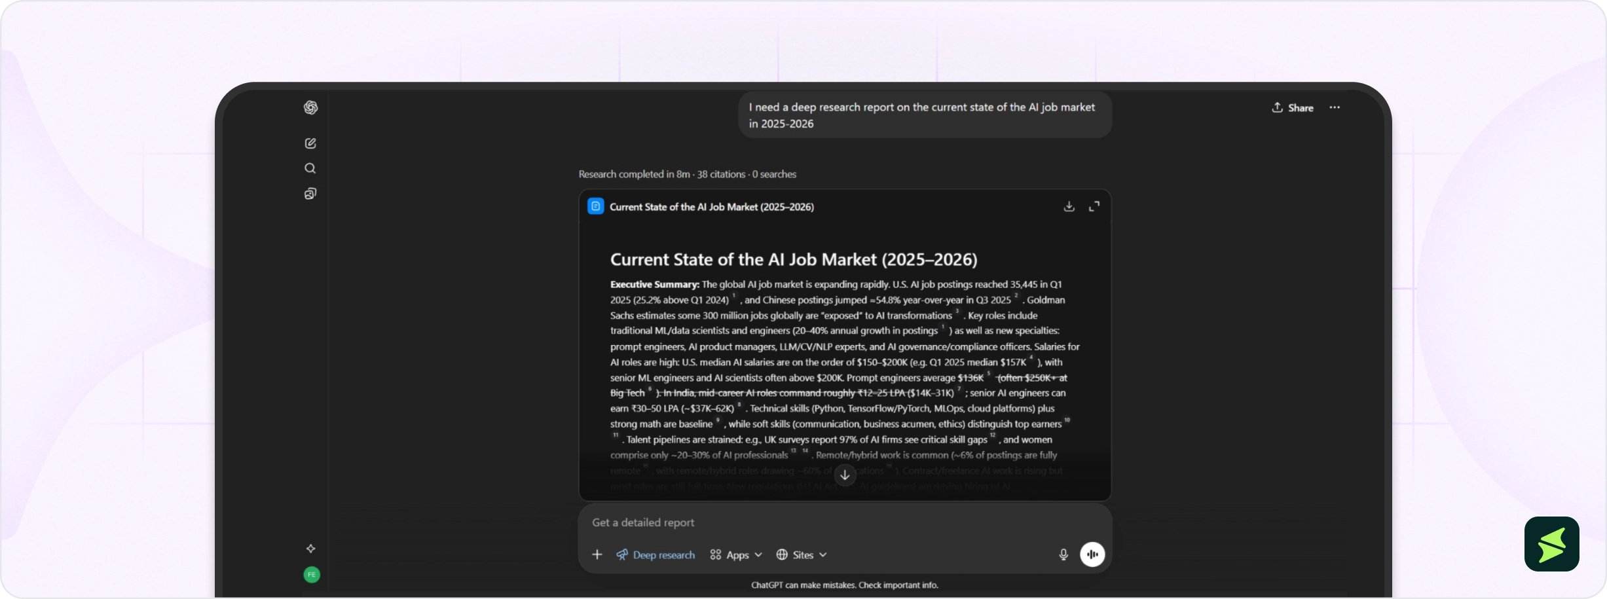The width and height of the screenshot is (1607, 599).
Task: Open citation 2 after 'Q3 2025'
Action: coord(1016,296)
